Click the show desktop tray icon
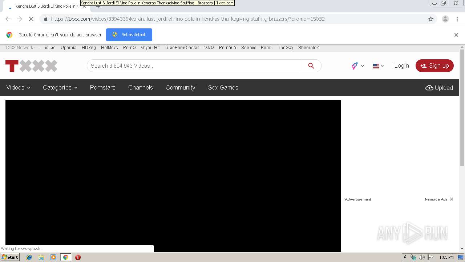 point(461,257)
